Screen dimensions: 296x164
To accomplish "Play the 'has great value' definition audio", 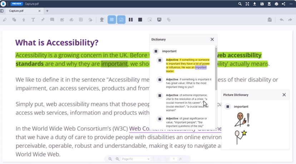I will pos(160,80).
